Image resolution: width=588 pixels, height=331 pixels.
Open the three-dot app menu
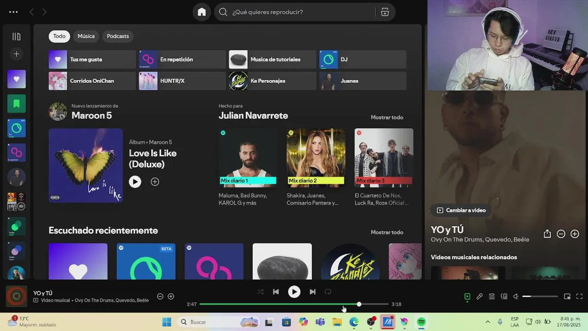(x=13, y=12)
